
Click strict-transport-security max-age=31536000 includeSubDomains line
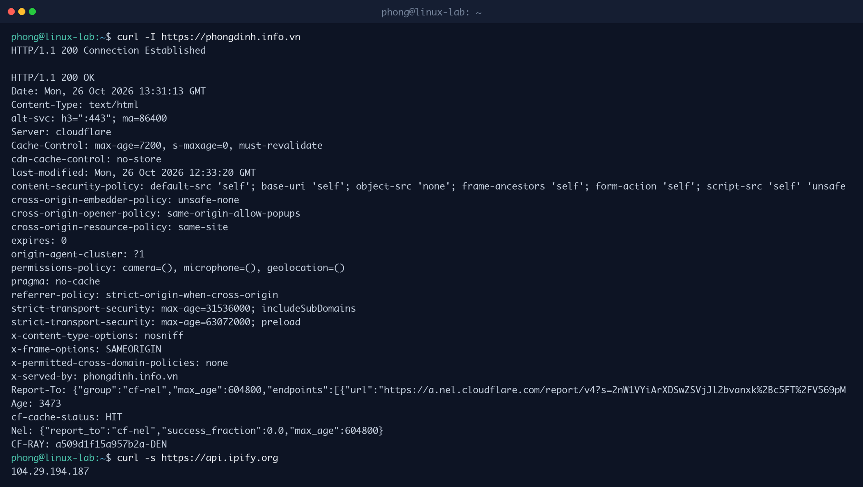[183, 309]
